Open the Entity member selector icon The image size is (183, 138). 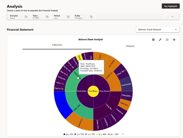pyautogui.click(x=91, y=17)
